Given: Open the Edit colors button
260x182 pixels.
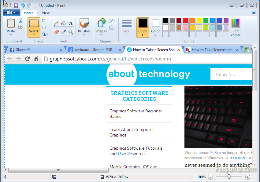Looking at the screenshot, I should coord(236,27).
